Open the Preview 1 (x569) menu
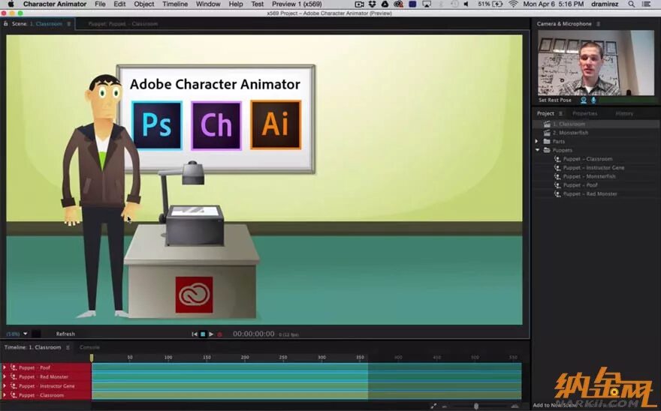 click(297, 4)
